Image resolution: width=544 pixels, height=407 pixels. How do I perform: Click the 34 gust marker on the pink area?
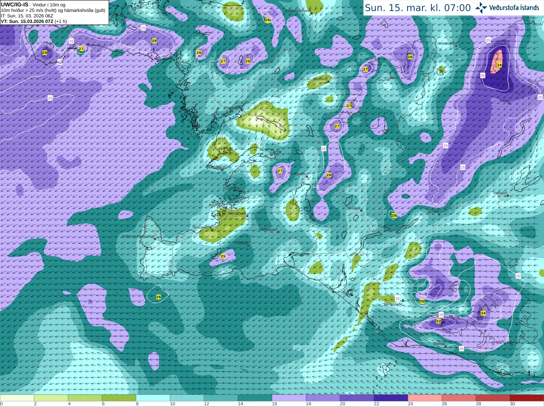point(499,65)
